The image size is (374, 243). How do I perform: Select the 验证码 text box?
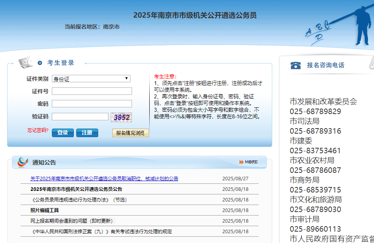coord(80,117)
